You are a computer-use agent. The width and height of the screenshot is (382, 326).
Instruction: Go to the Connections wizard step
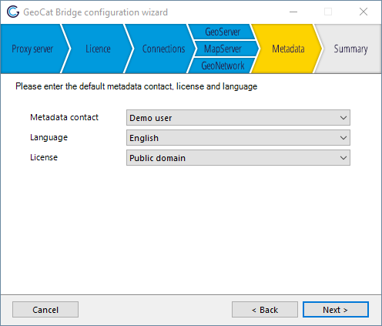pyautogui.click(x=163, y=49)
